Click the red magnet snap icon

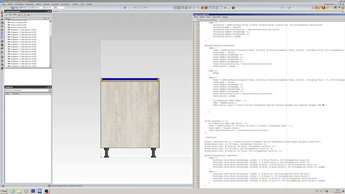pyautogui.click(x=323, y=8)
